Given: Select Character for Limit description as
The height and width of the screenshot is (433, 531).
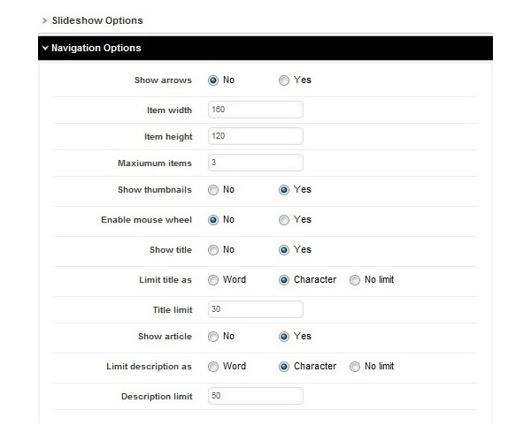Looking at the screenshot, I should [284, 367].
